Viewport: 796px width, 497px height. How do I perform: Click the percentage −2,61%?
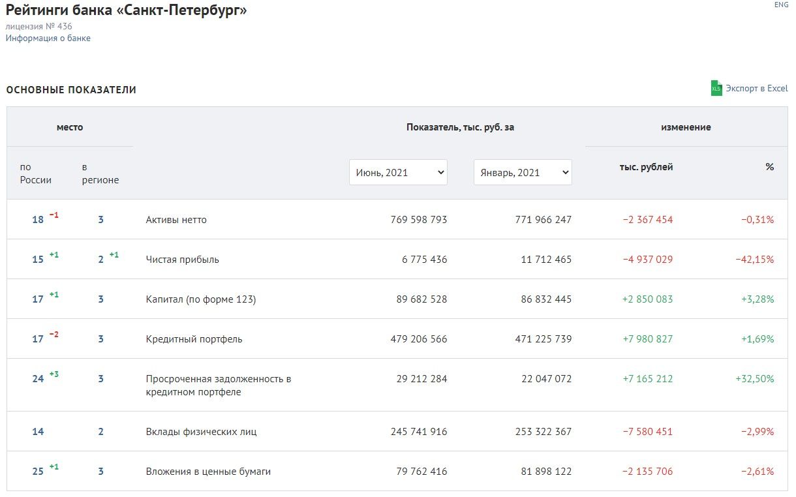758,472
